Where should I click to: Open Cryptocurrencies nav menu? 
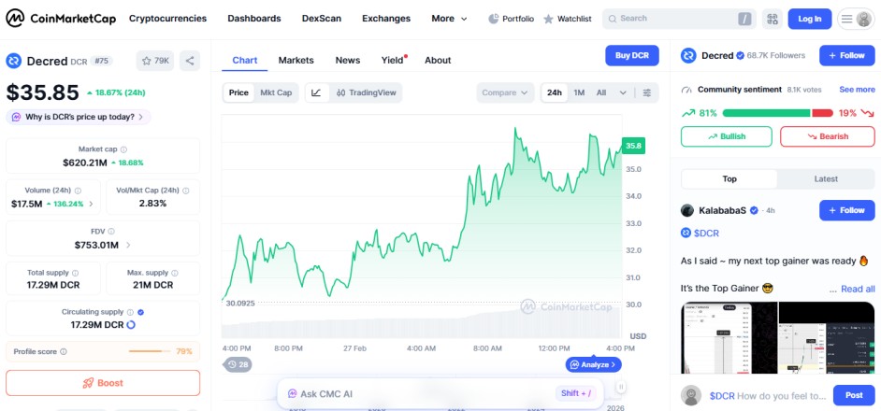[168, 19]
